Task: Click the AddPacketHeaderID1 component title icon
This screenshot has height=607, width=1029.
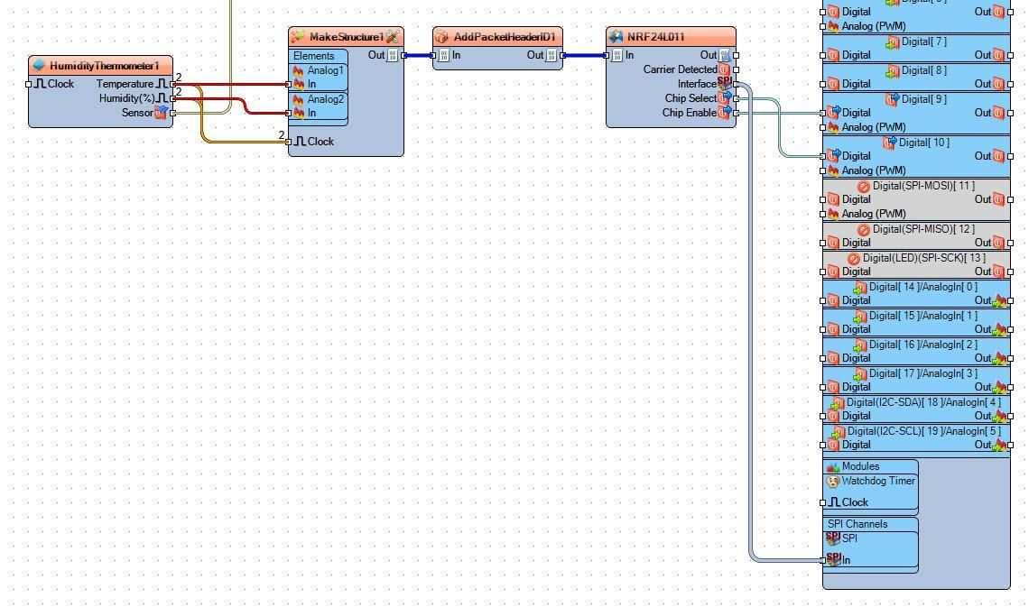Action: [442, 37]
